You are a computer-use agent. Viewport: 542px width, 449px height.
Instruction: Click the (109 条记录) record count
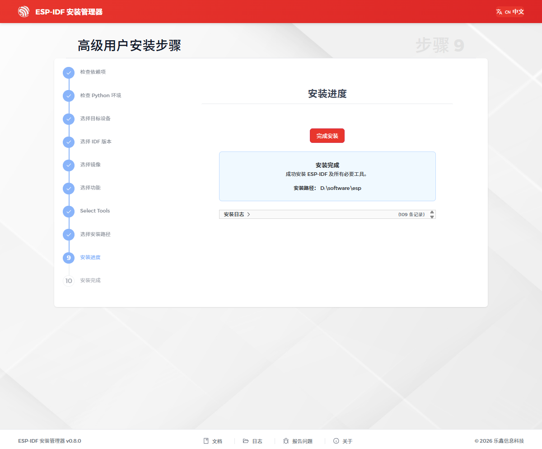[x=411, y=214]
